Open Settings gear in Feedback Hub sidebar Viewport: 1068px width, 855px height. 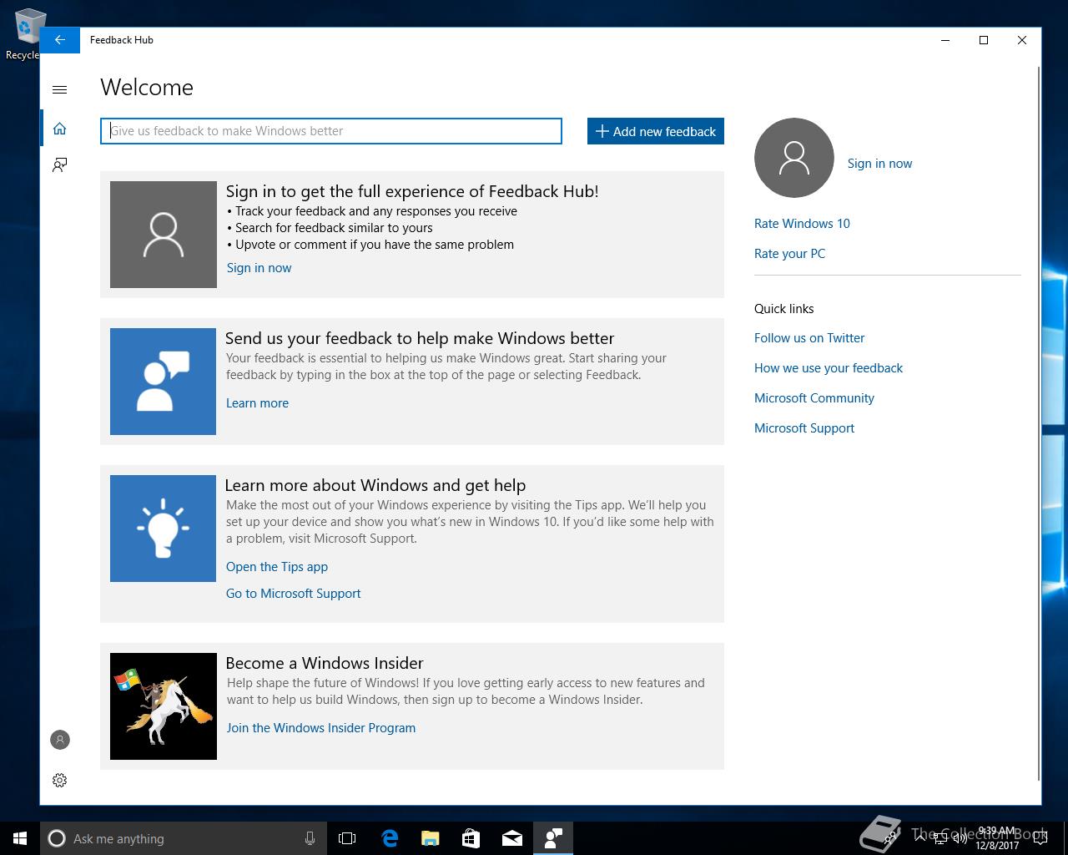pos(59,780)
